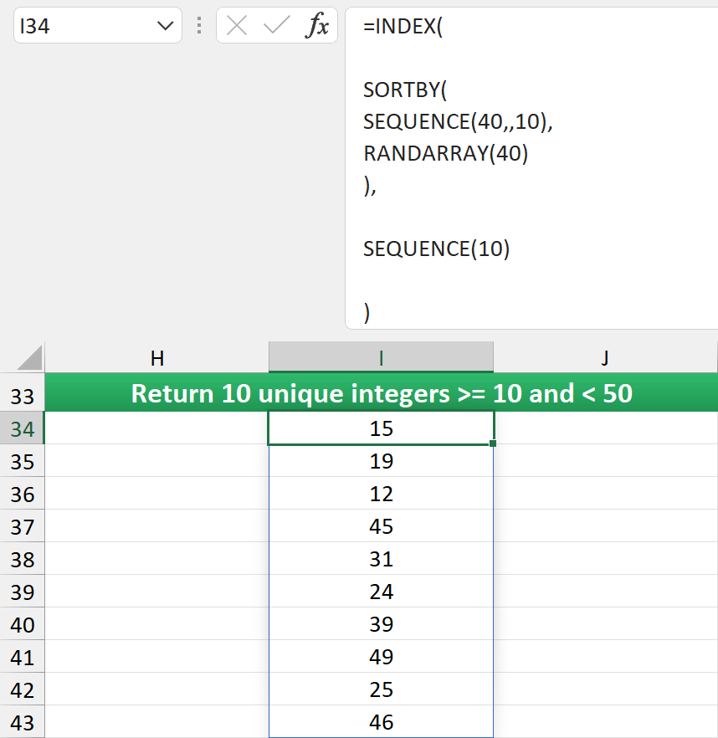Select cell containing 49
The height and width of the screenshot is (738, 718).
[381, 657]
